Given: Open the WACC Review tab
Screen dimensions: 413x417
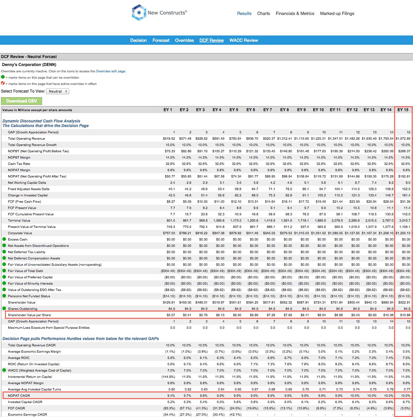Looking at the screenshot, I should click(x=244, y=40).
